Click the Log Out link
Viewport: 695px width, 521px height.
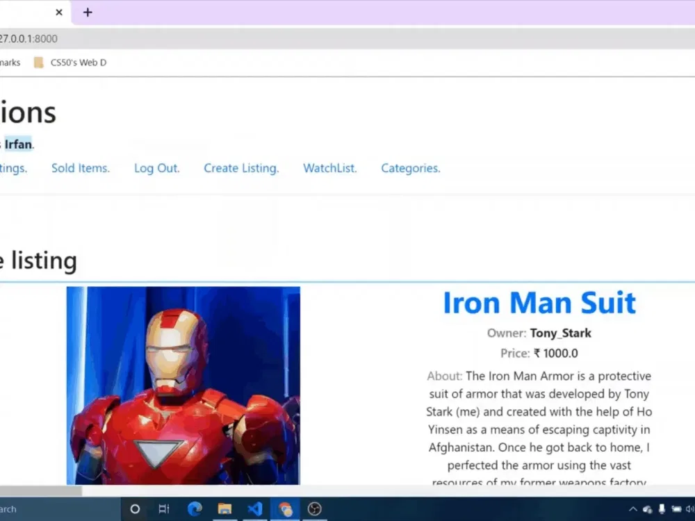point(157,168)
